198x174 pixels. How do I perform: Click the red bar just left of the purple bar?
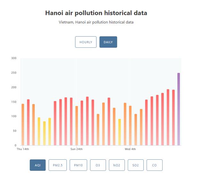point(173,118)
